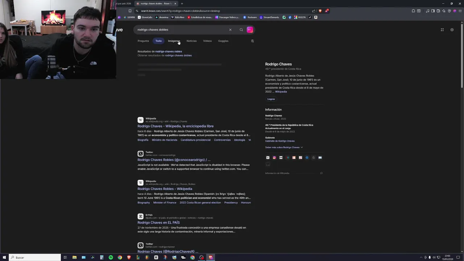Search instead for rodrigo chaves dobles link
Screen dimensions: 464x261
[x=178, y=55]
